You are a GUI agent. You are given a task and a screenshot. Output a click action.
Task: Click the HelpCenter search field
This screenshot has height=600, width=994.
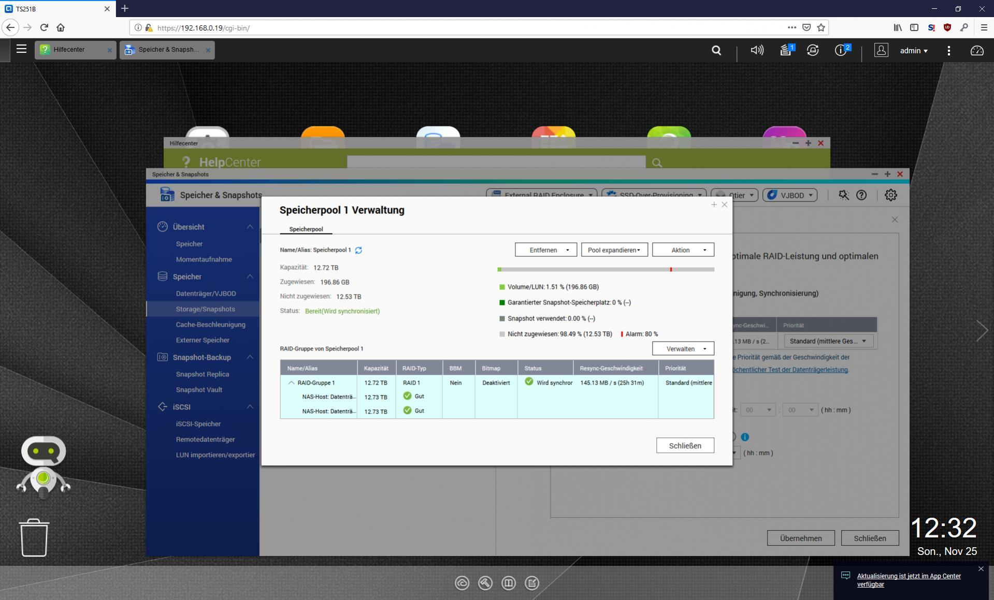tap(496, 162)
